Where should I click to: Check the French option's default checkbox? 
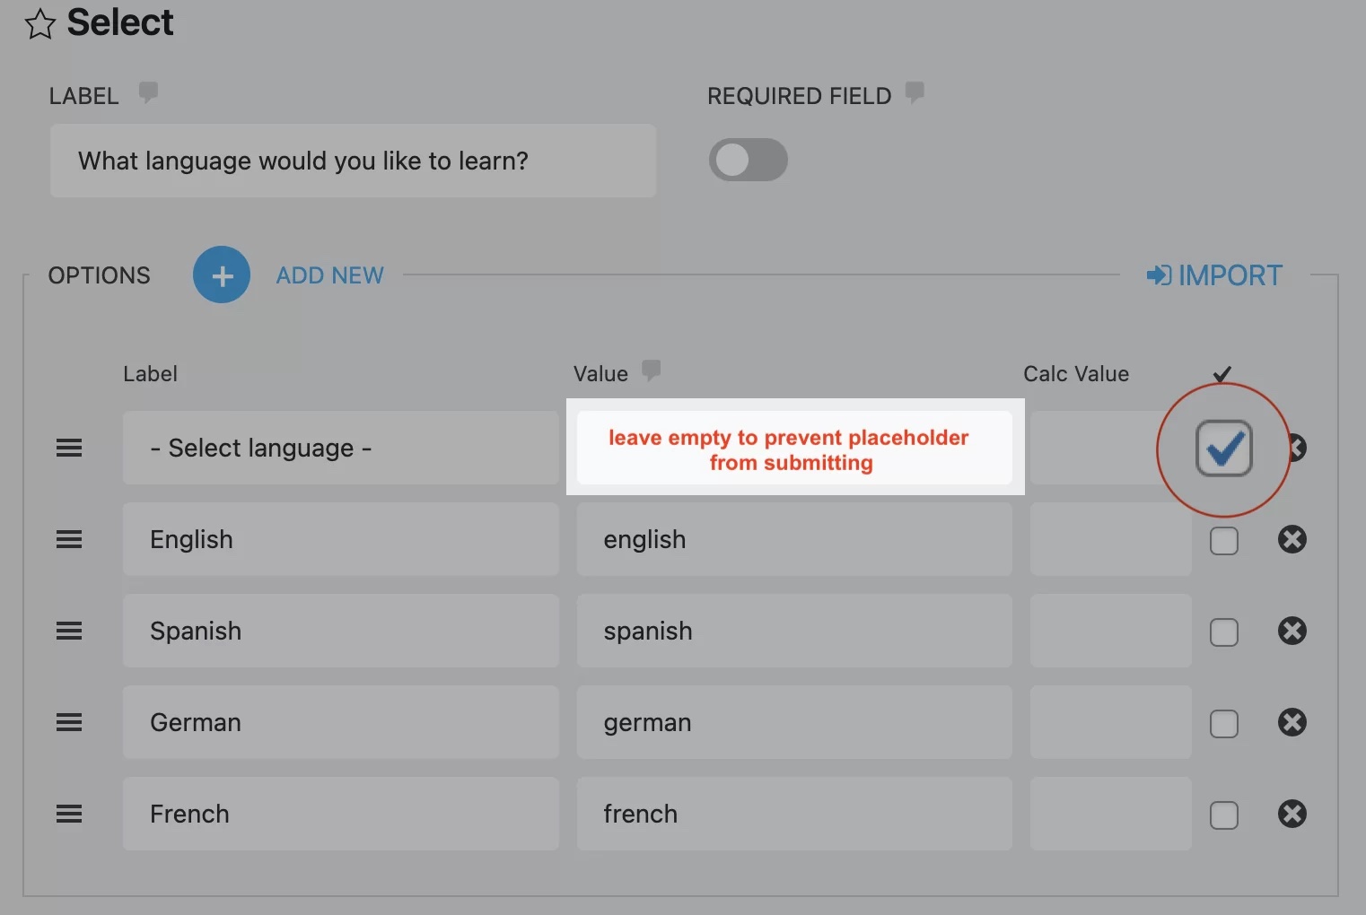point(1223,815)
